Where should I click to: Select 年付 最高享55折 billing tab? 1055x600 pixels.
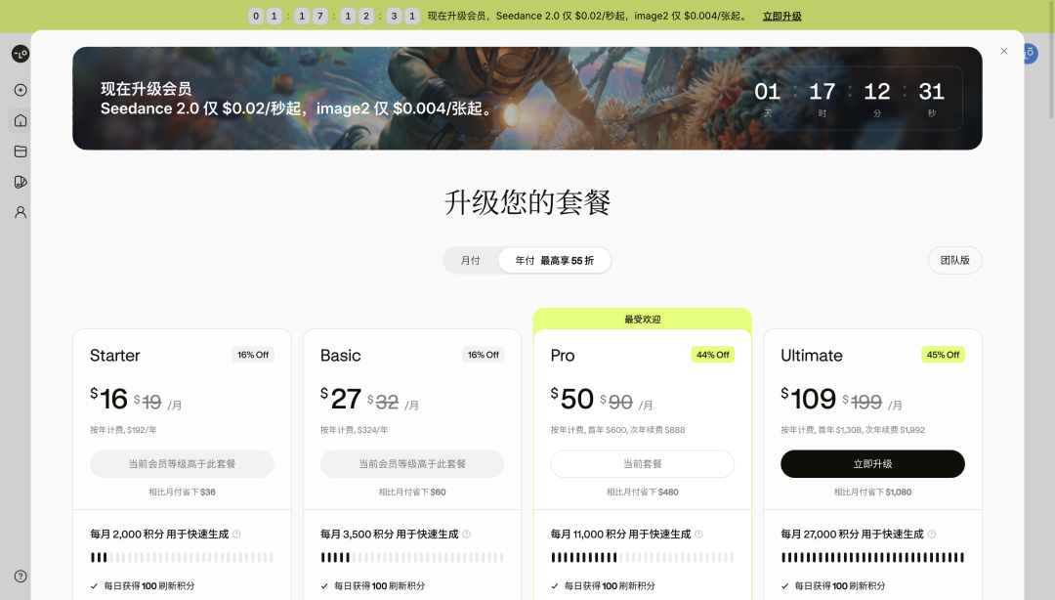pyautogui.click(x=555, y=261)
